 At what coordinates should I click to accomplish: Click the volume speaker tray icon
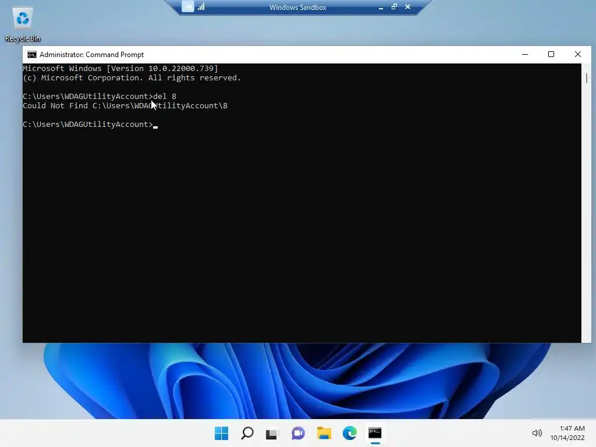537,433
